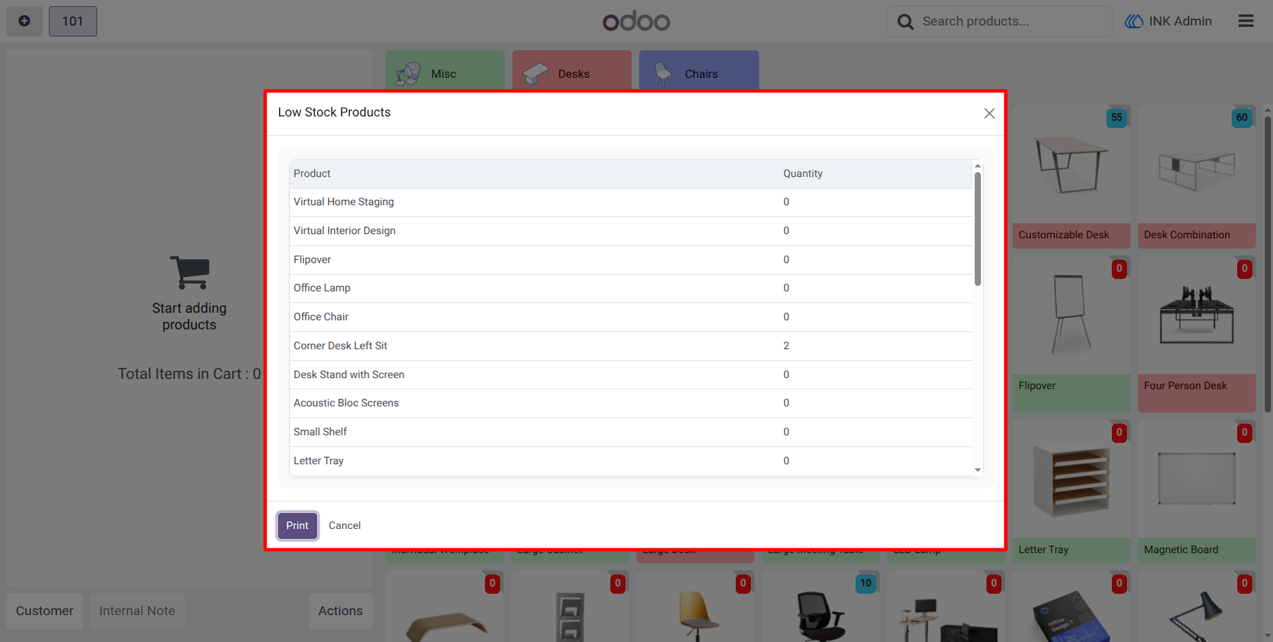Click Cancel in the dialog
The image size is (1273, 642).
pyautogui.click(x=344, y=526)
